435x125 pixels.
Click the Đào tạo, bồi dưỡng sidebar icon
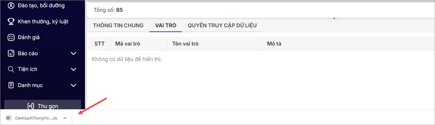pos(11,5)
